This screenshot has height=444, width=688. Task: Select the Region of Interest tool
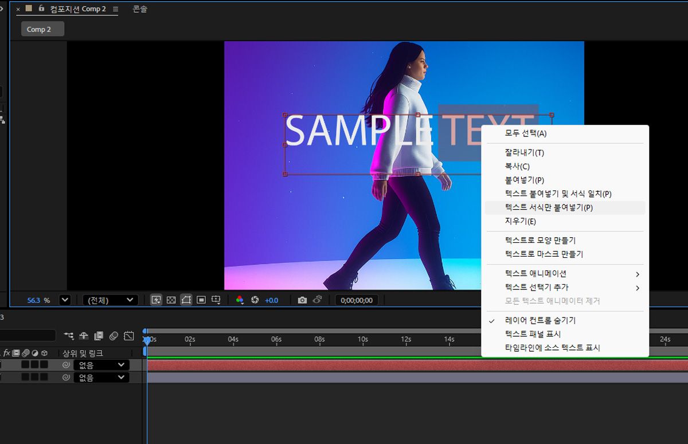tap(202, 299)
